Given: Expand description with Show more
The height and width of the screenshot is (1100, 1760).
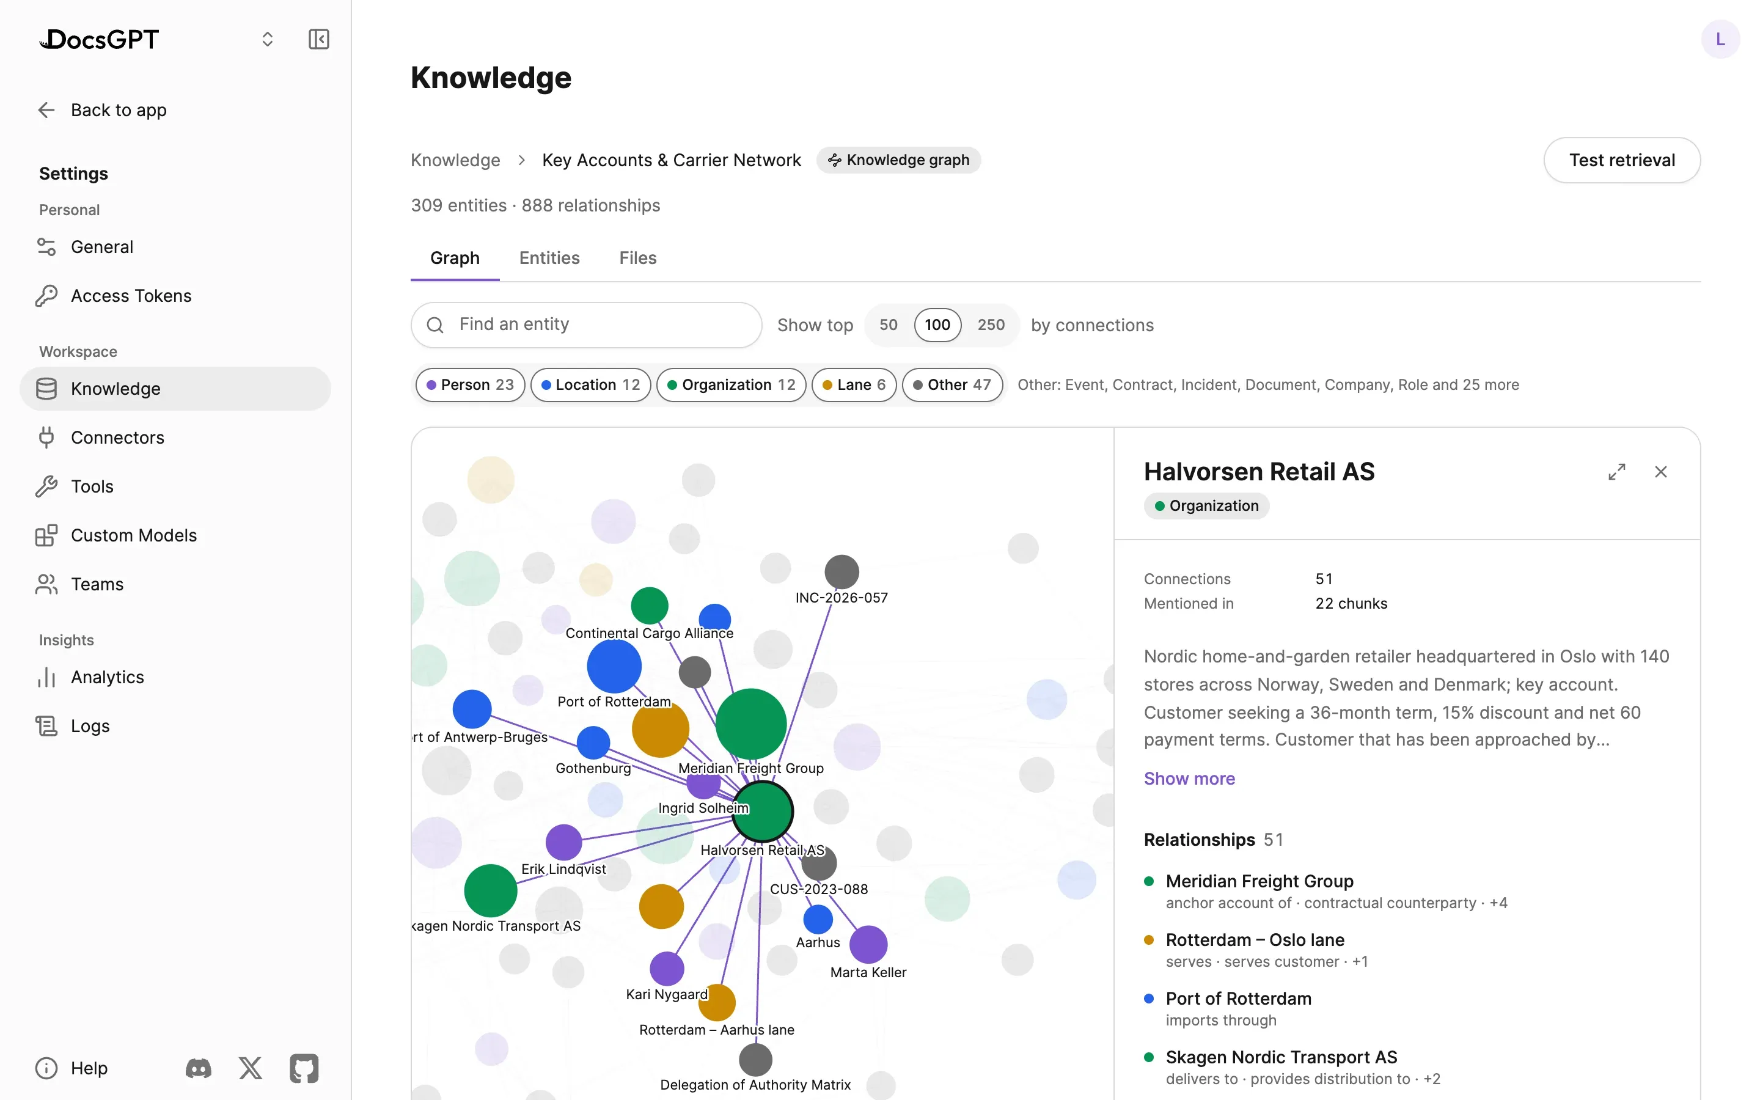Looking at the screenshot, I should 1189,779.
